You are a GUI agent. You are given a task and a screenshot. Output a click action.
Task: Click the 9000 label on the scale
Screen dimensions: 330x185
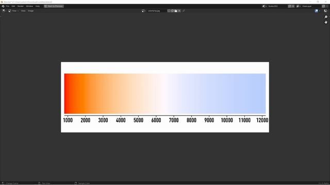[209, 120]
